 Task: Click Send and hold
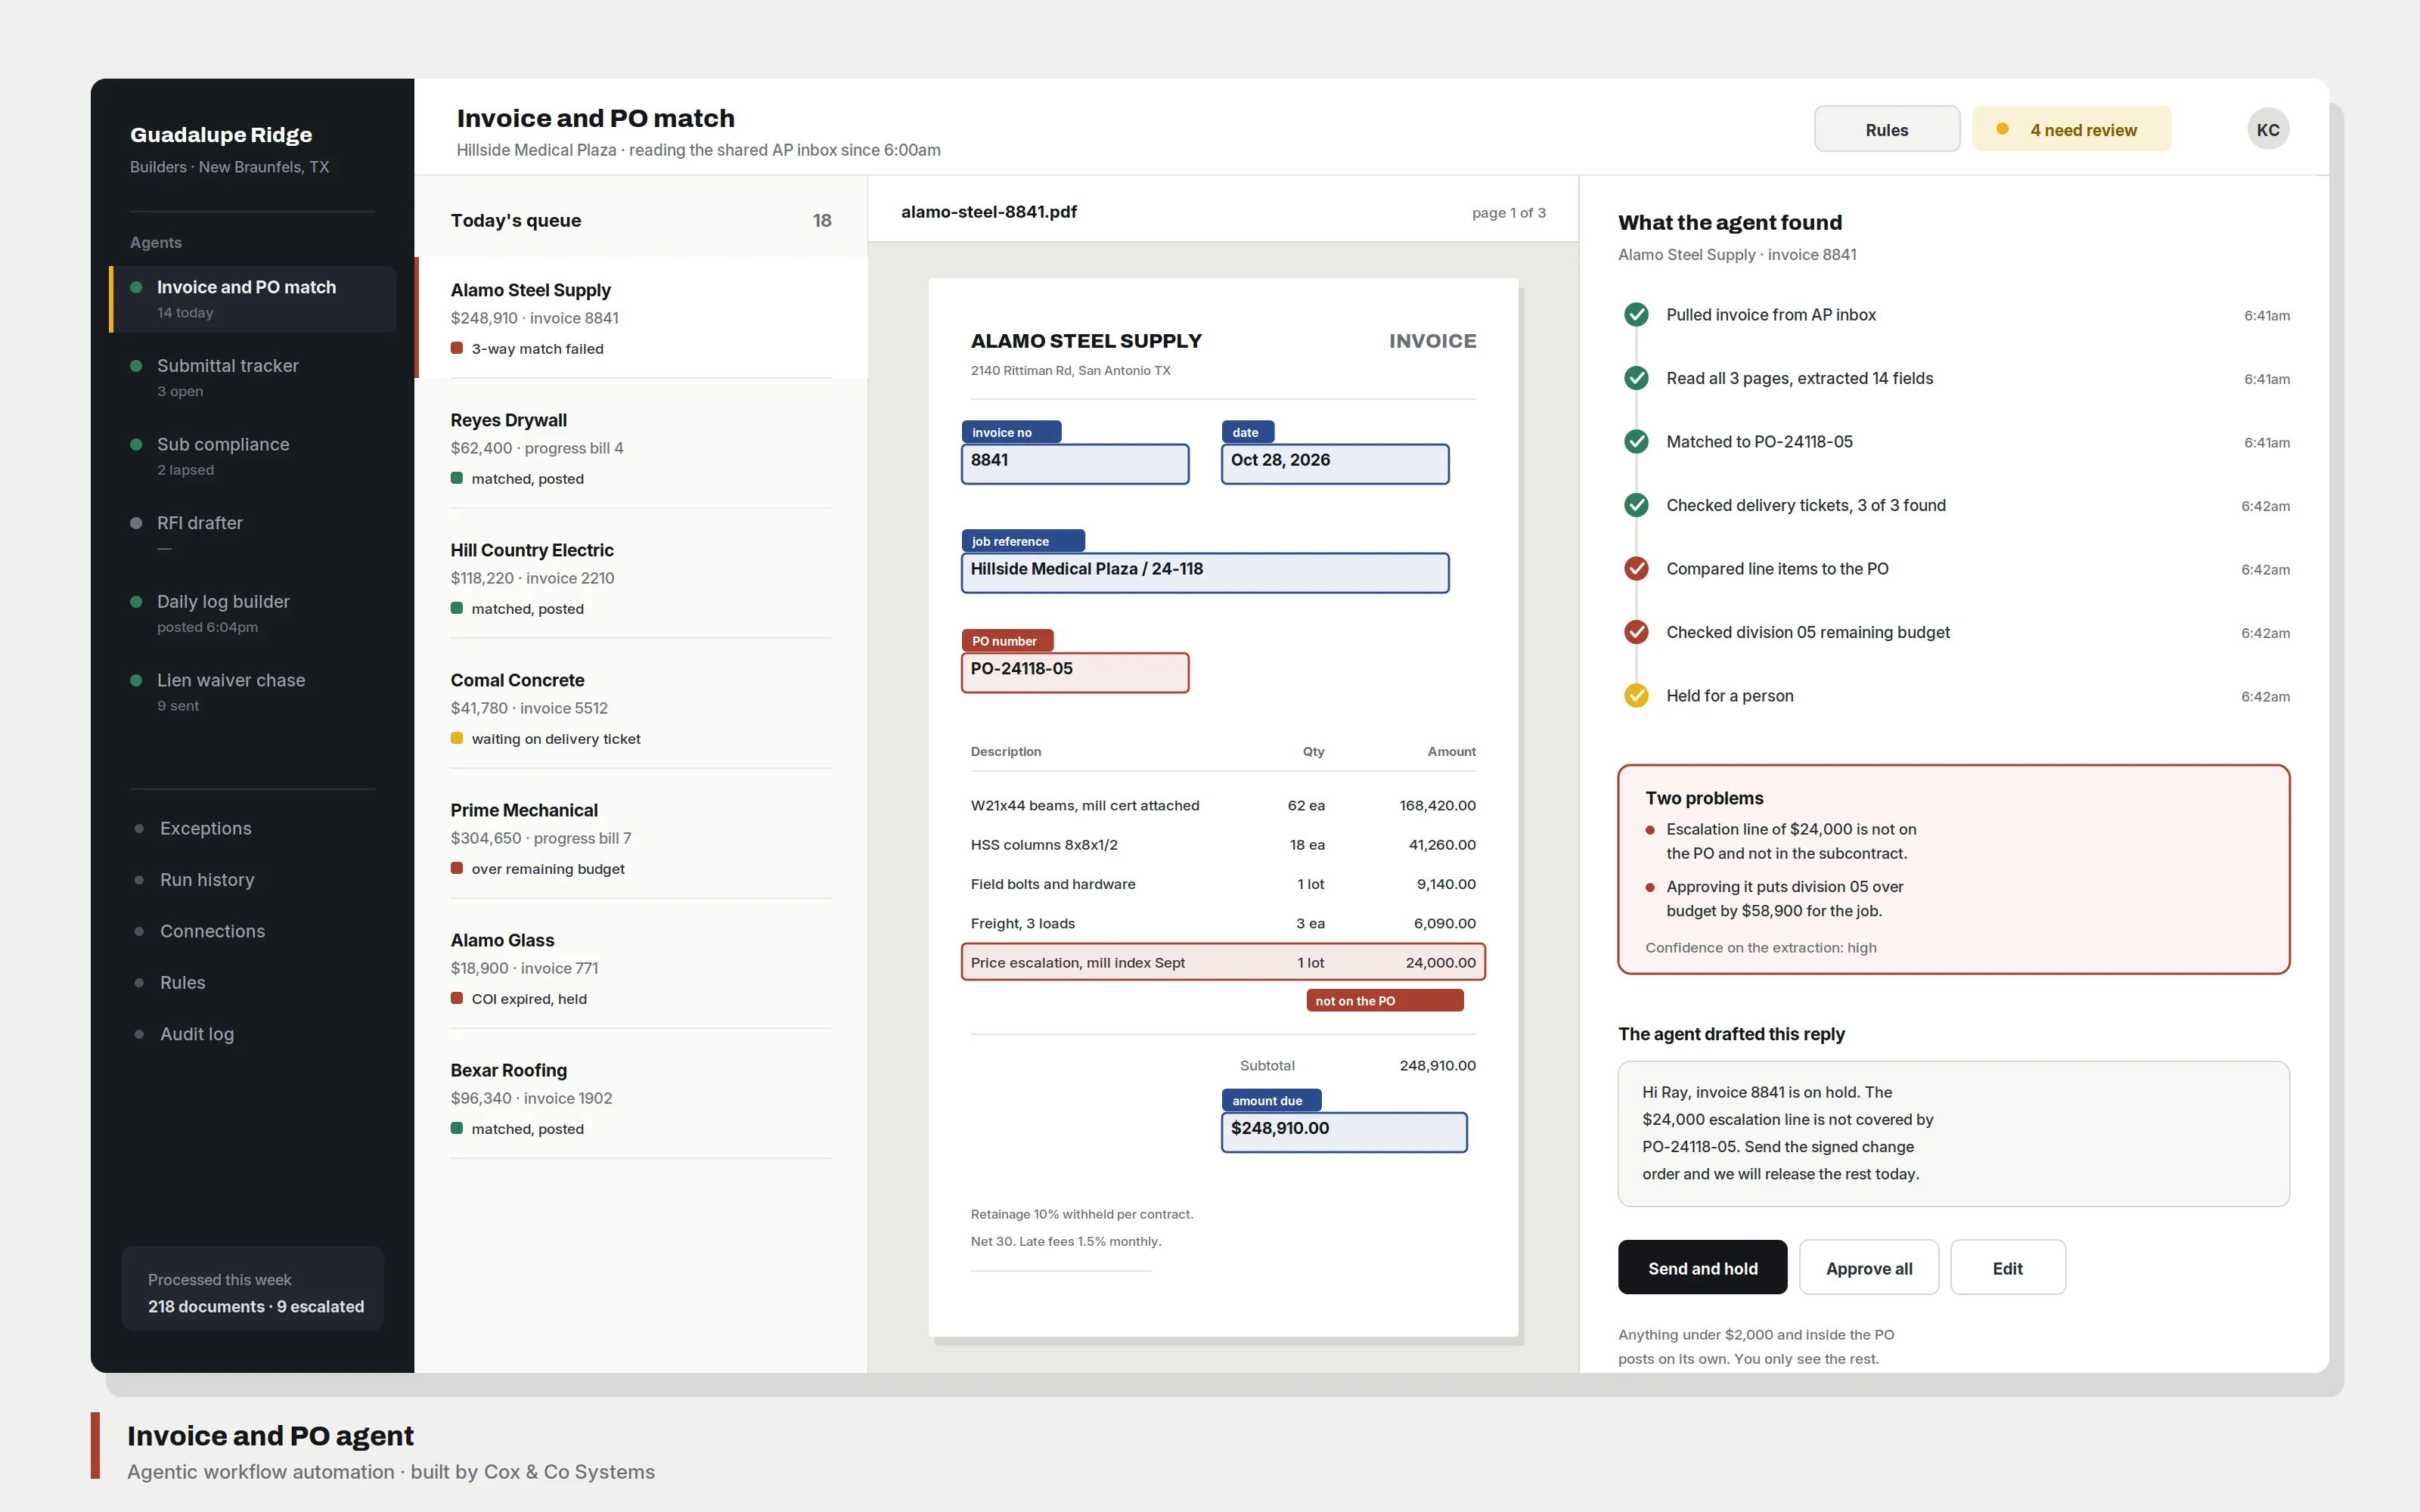point(1702,1268)
